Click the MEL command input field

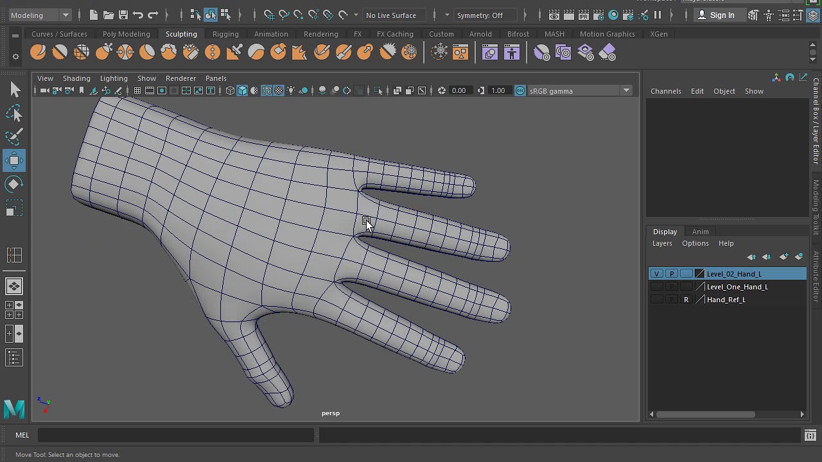click(175, 436)
